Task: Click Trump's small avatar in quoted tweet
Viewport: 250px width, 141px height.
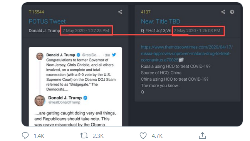Action: tap(40, 56)
